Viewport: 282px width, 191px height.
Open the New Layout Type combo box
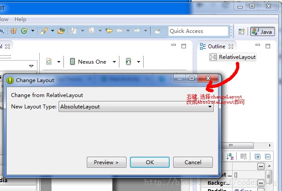click(x=136, y=107)
